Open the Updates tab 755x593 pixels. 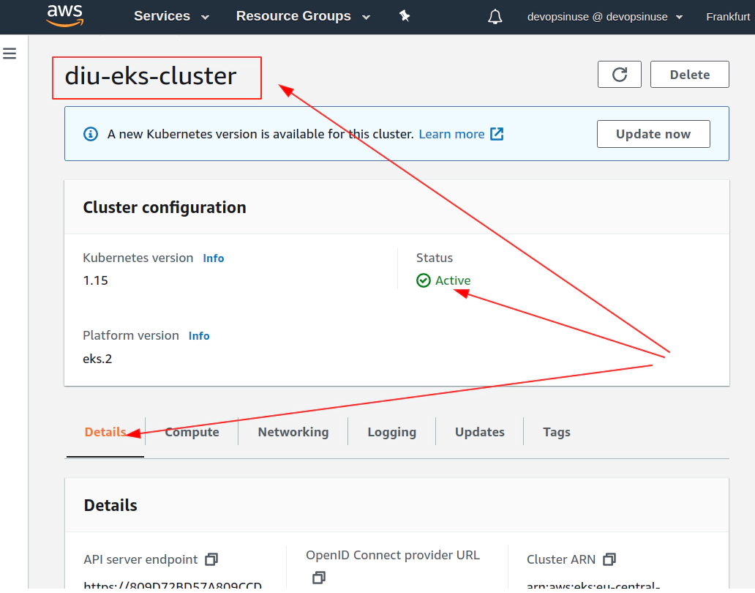(x=480, y=432)
